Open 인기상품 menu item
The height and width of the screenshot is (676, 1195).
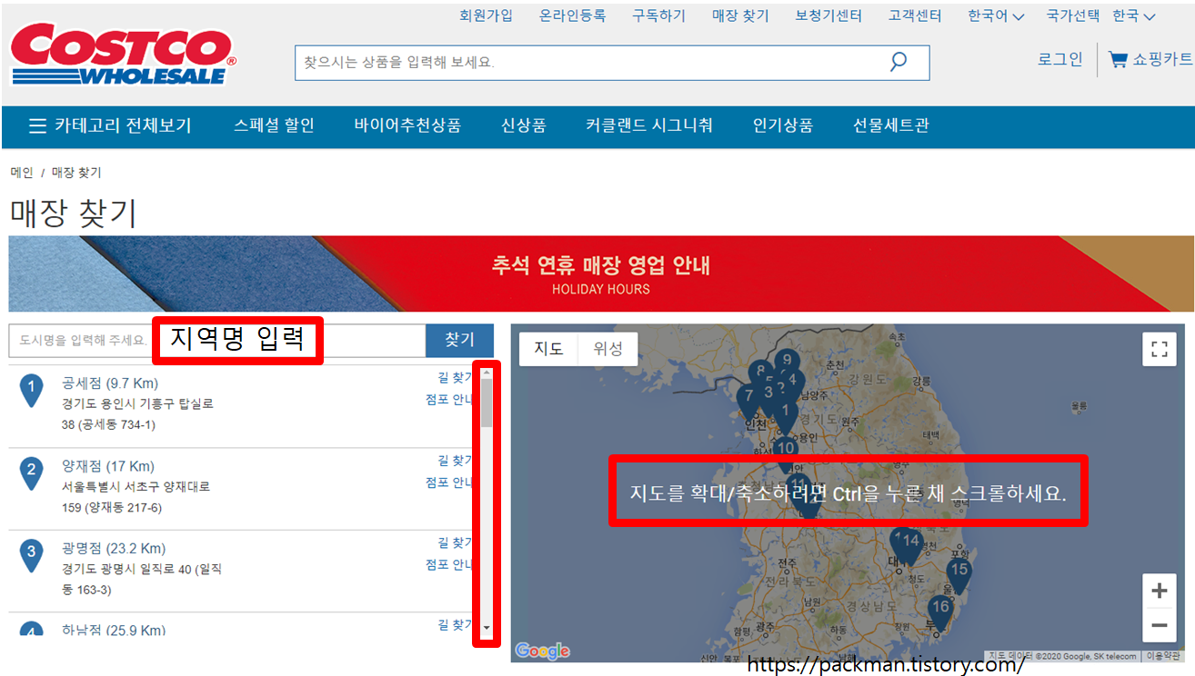pos(783,125)
